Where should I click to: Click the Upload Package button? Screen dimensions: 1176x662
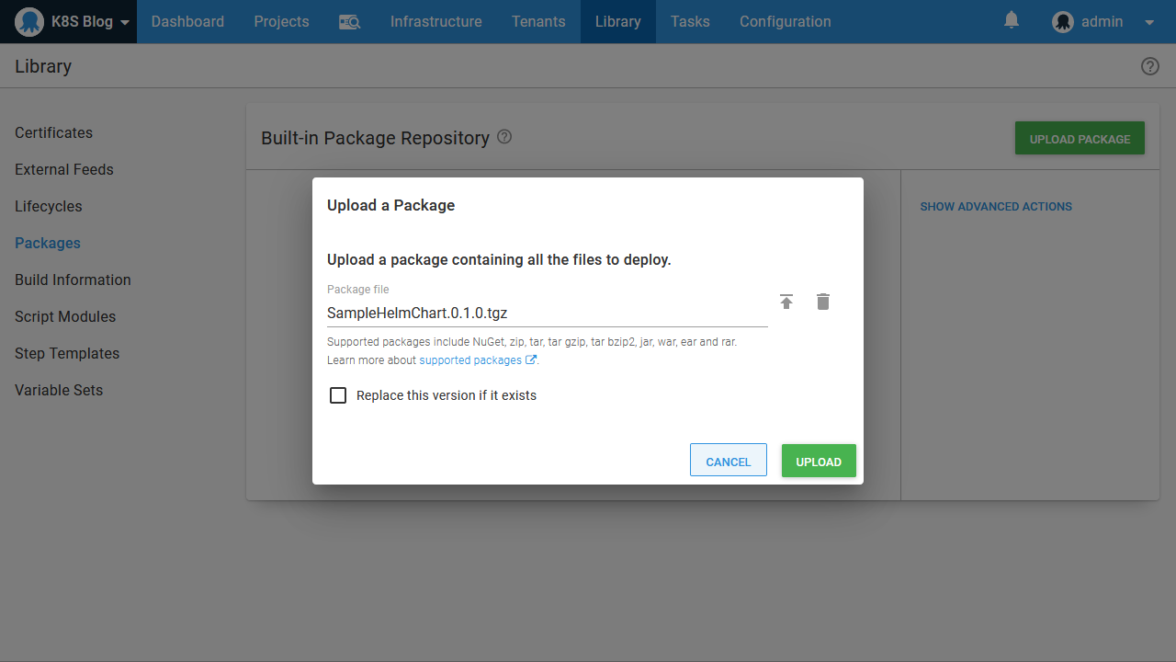(1080, 139)
